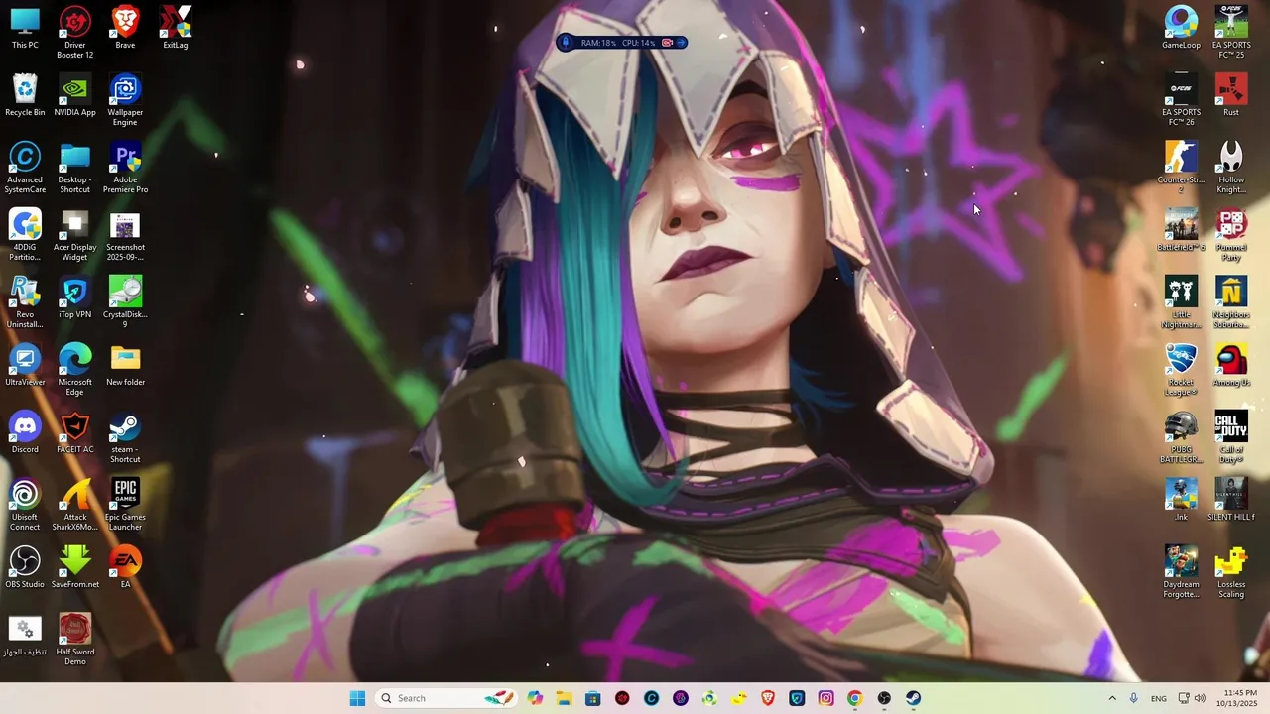Click the blue arrow in performance widget

(x=681, y=43)
